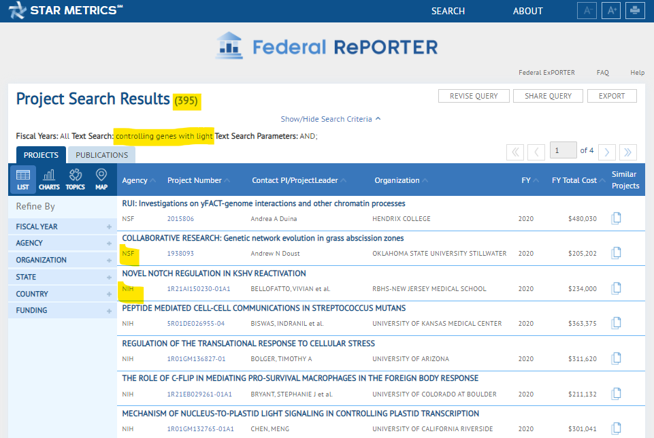Open project 1R21AI150230-01A1
The height and width of the screenshot is (438, 654).
[x=199, y=288]
